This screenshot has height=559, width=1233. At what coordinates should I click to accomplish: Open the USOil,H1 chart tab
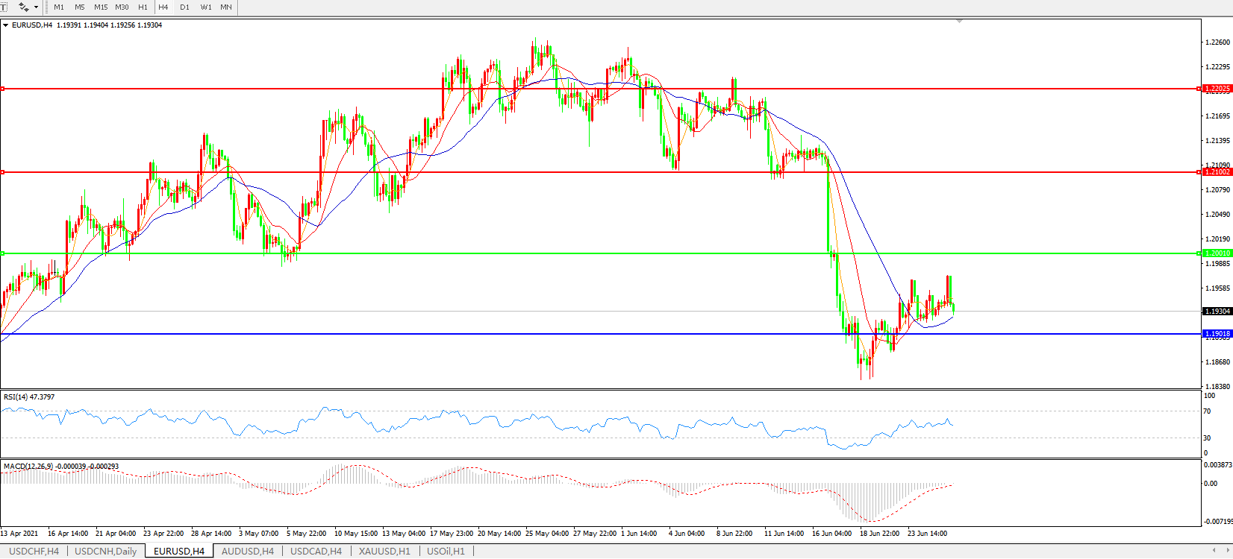(x=445, y=552)
